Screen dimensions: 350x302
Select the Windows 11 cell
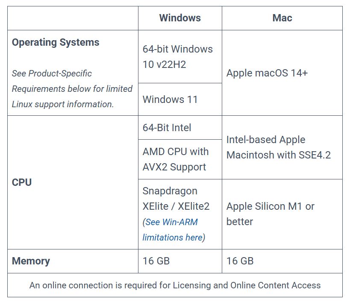click(180, 100)
